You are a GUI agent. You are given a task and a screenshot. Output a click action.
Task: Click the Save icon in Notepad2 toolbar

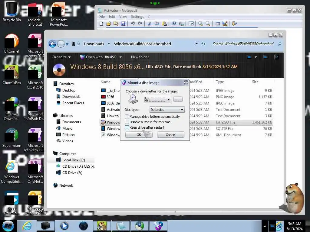click(x=123, y=24)
